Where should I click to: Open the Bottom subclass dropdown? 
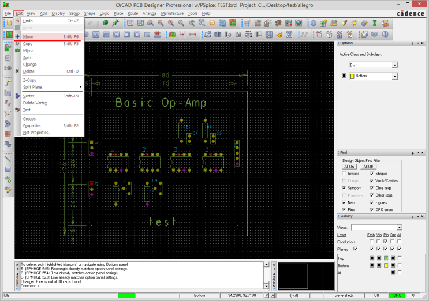click(395, 76)
